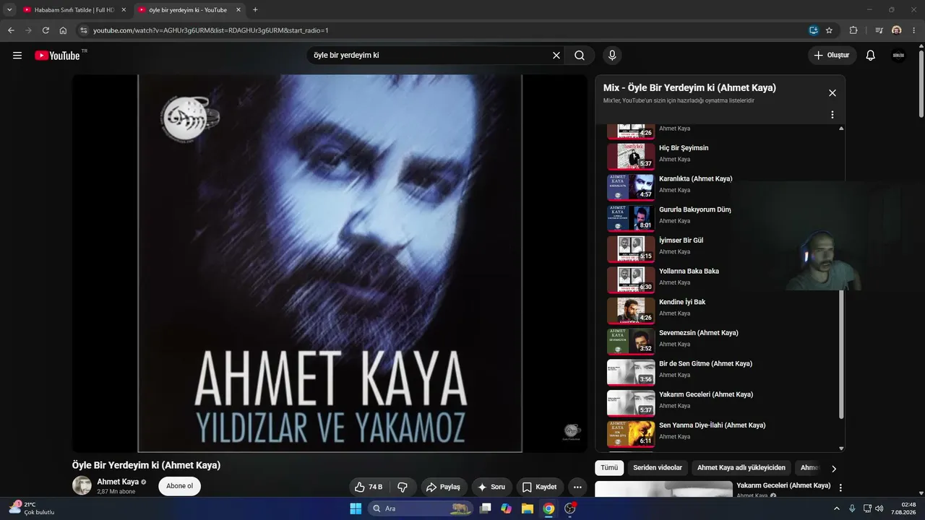The image size is (925, 520).
Task: Open the Windows Start menu
Action: (356, 508)
